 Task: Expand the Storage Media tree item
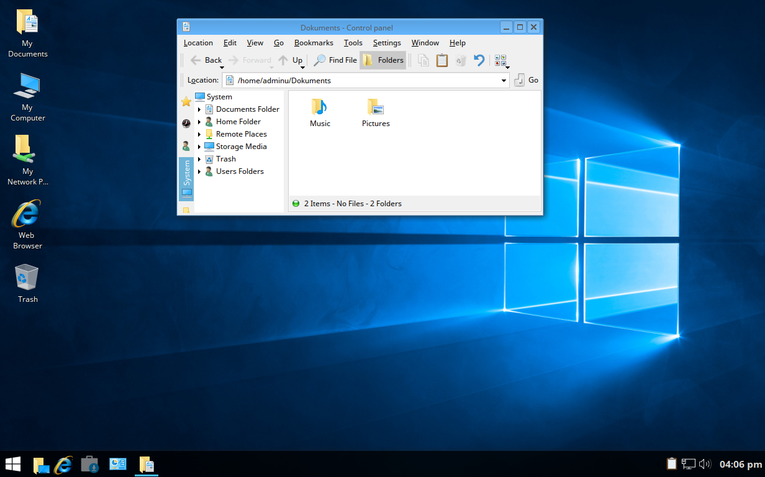click(199, 147)
